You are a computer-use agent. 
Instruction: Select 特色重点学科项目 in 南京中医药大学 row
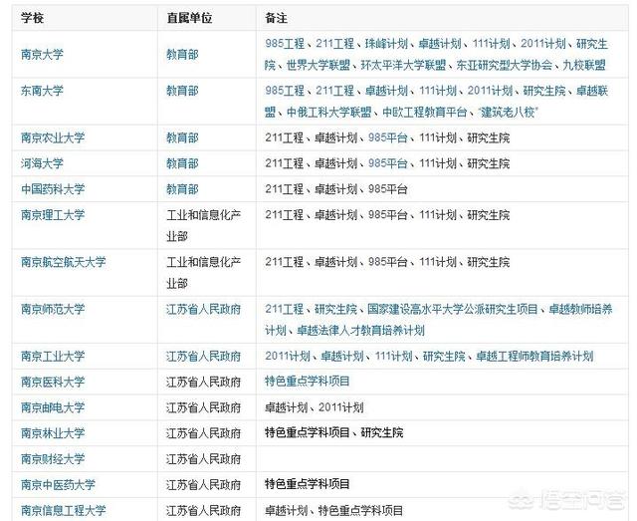point(308,484)
